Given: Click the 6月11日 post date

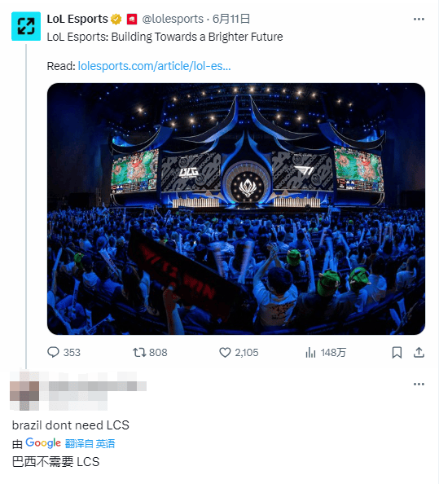Looking at the screenshot, I should pyautogui.click(x=231, y=19).
